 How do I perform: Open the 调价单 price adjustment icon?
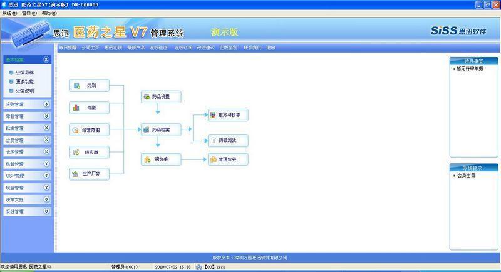(147, 159)
